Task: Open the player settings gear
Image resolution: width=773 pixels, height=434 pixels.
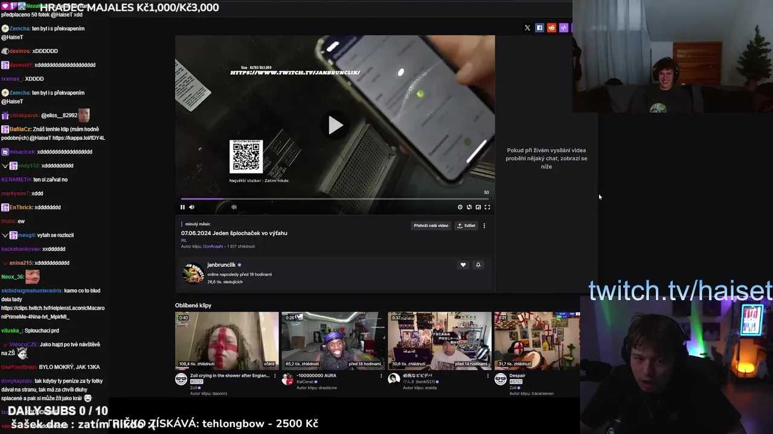Action: click(x=460, y=207)
